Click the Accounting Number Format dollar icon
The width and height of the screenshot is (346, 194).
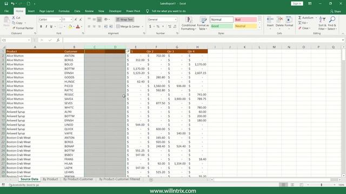(150, 26)
